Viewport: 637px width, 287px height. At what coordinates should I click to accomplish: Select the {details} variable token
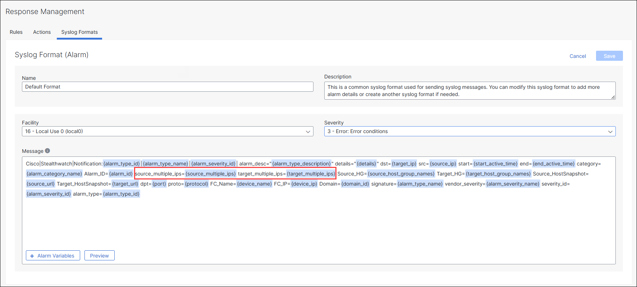(366, 164)
